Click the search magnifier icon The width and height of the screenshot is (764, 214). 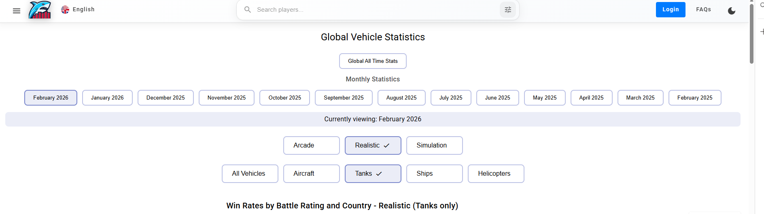[x=248, y=10]
